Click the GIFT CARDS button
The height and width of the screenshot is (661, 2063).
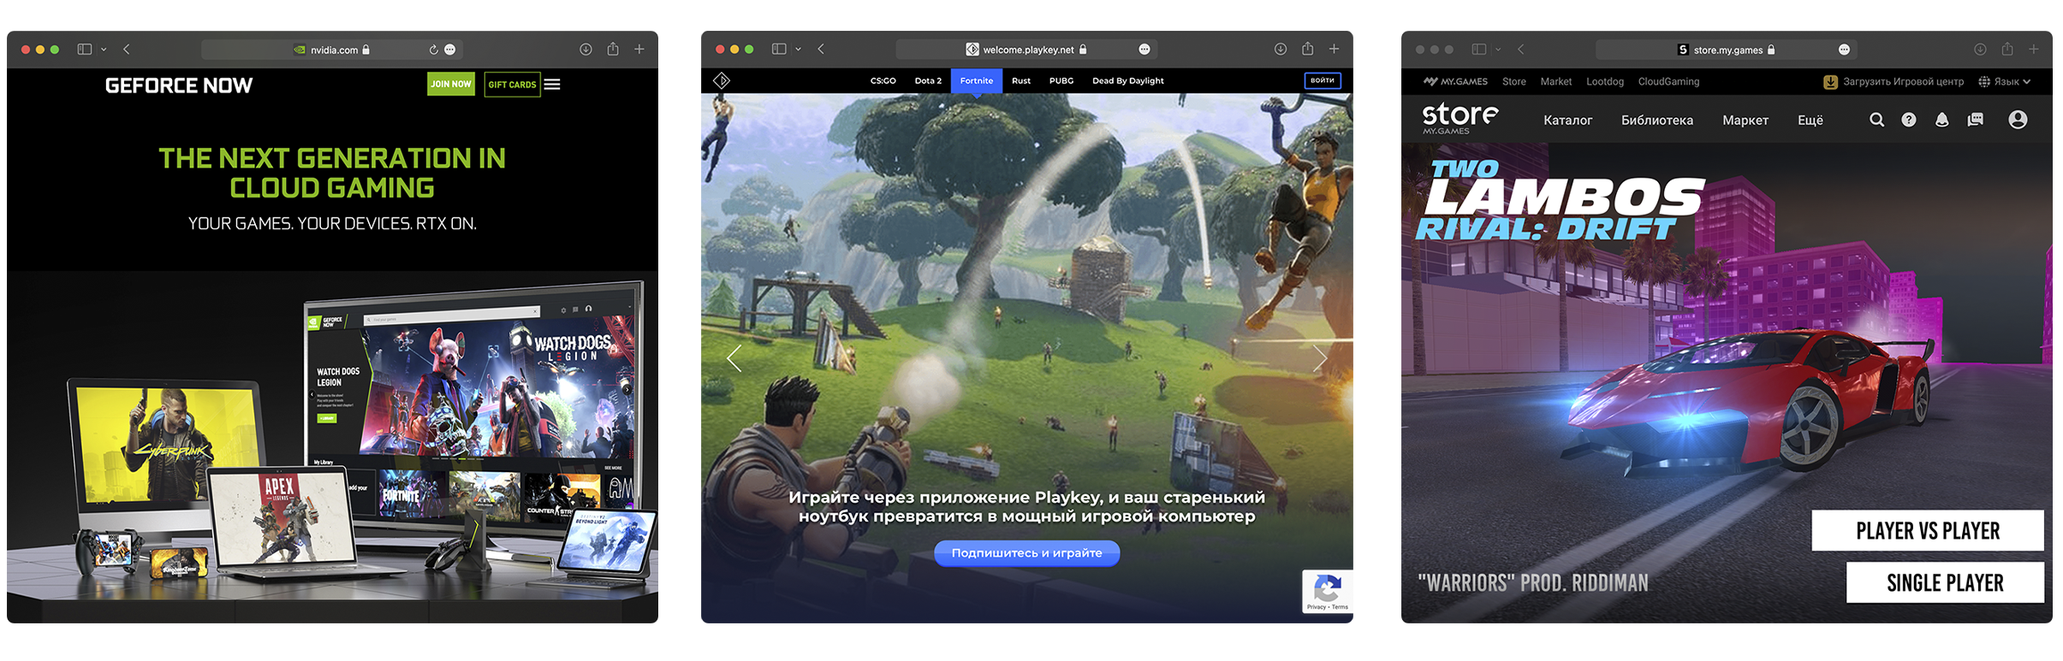coord(512,85)
